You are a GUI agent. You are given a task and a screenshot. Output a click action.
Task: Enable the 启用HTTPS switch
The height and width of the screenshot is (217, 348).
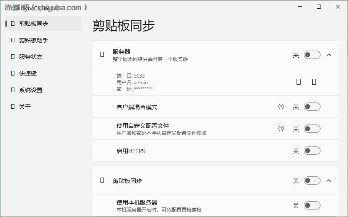pyautogui.click(x=312, y=151)
